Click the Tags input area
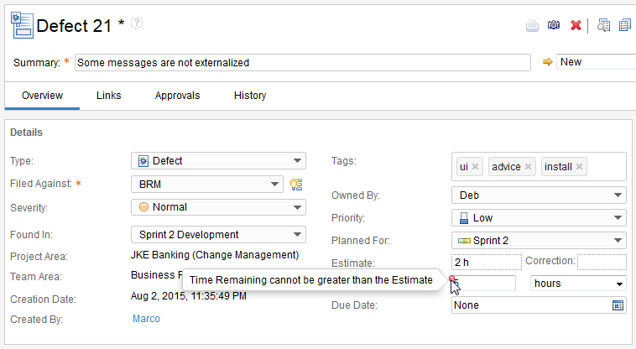636x349 pixels. [x=539, y=167]
